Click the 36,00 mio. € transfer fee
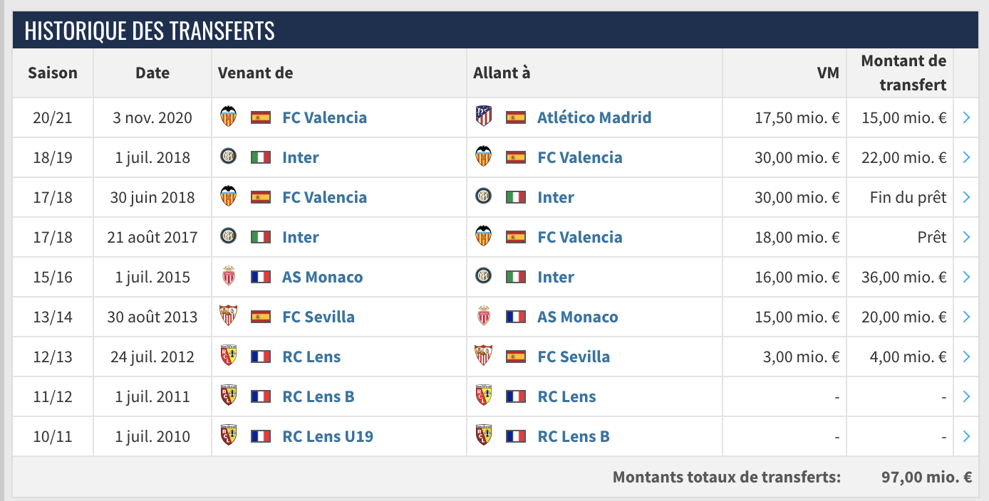This screenshot has height=501, width=989. coord(903,277)
